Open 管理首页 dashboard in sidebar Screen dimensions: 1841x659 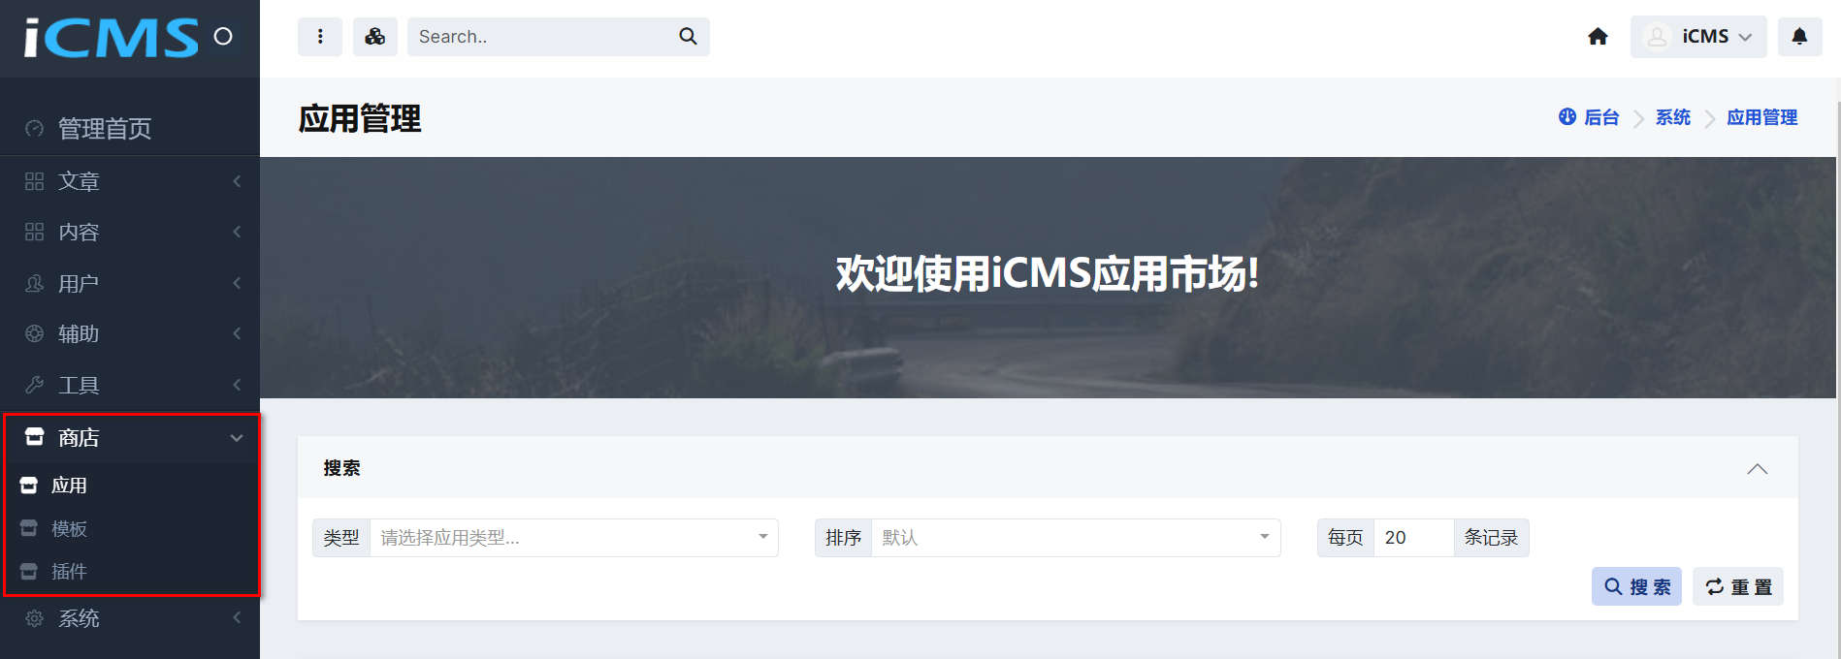click(x=130, y=129)
